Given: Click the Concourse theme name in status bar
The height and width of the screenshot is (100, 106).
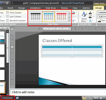Looking at the screenshot, I should coord(7,98).
